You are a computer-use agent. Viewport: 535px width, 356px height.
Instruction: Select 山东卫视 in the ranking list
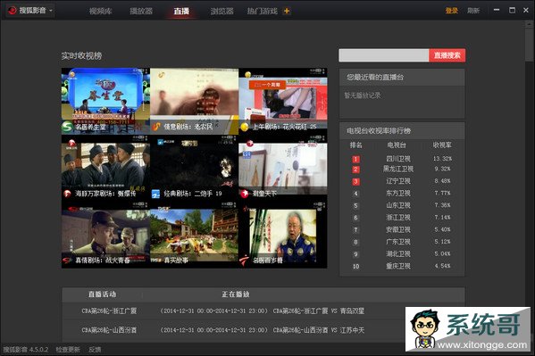click(x=397, y=205)
